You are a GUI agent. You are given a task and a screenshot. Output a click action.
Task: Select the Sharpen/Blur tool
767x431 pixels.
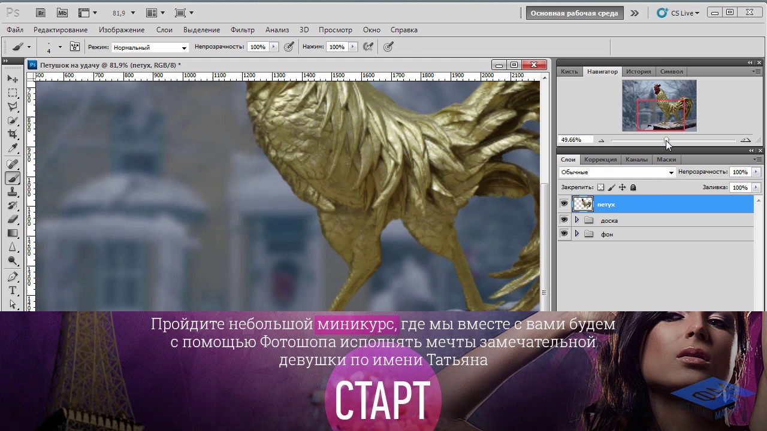[13, 247]
